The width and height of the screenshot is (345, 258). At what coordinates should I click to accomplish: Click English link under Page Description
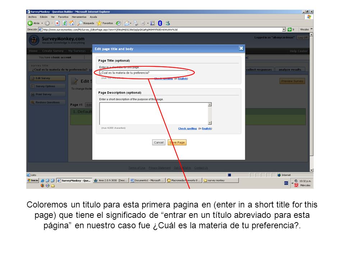tap(207, 129)
